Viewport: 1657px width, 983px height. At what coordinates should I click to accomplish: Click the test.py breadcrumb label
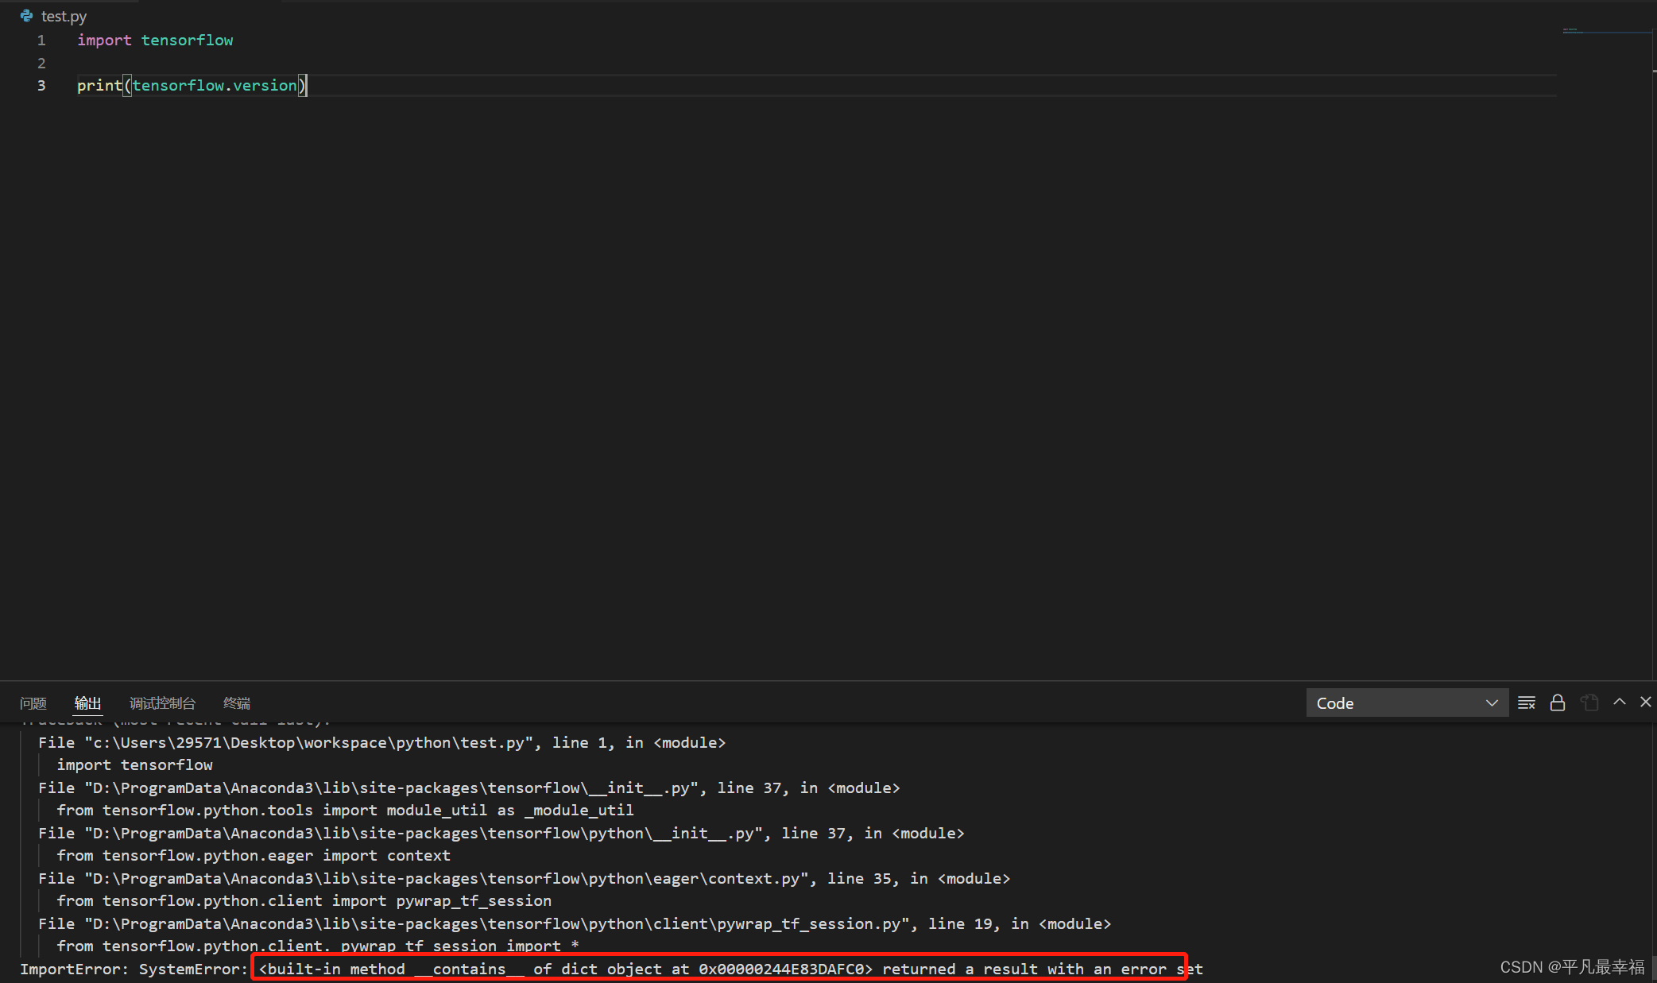tap(64, 16)
